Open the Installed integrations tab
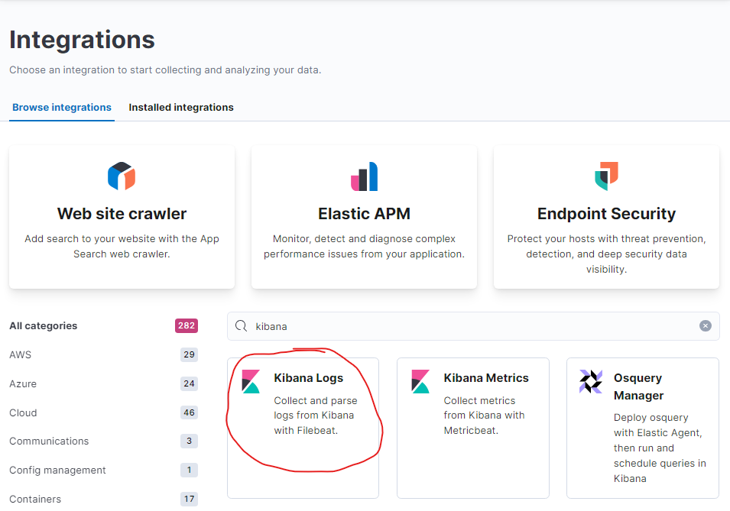This screenshot has width=730, height=511. tap(181, 108)
